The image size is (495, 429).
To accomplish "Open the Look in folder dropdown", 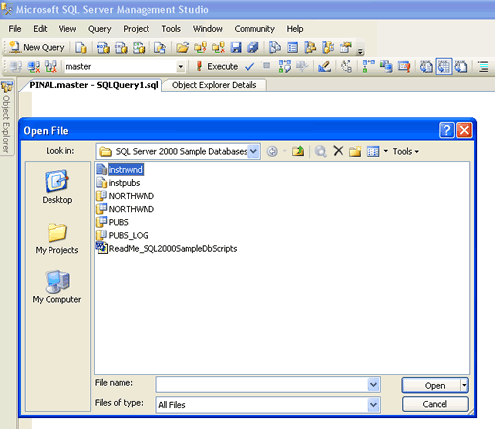I will pyautogui.click(x=253, y=152).
